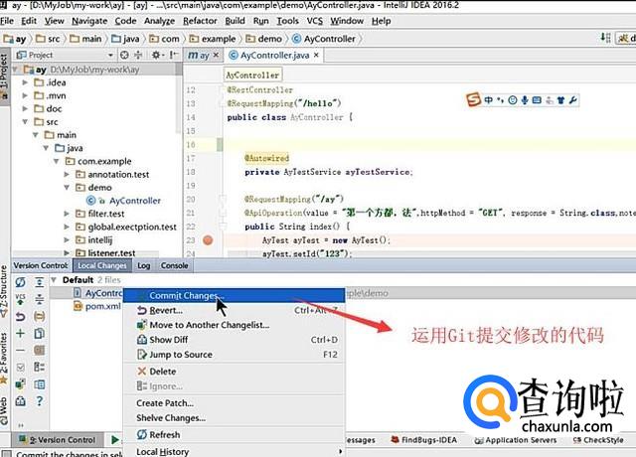This screenshot has height=457, width=636.
Task: Click the green Run tool window icon in bottom bar
Action: [115, 439]
